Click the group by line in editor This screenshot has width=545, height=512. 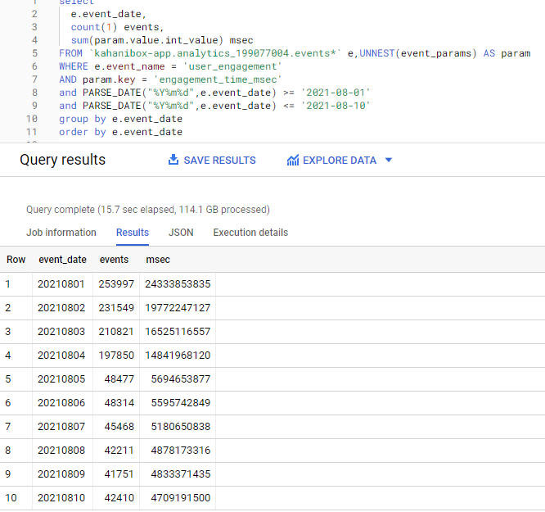120,119
